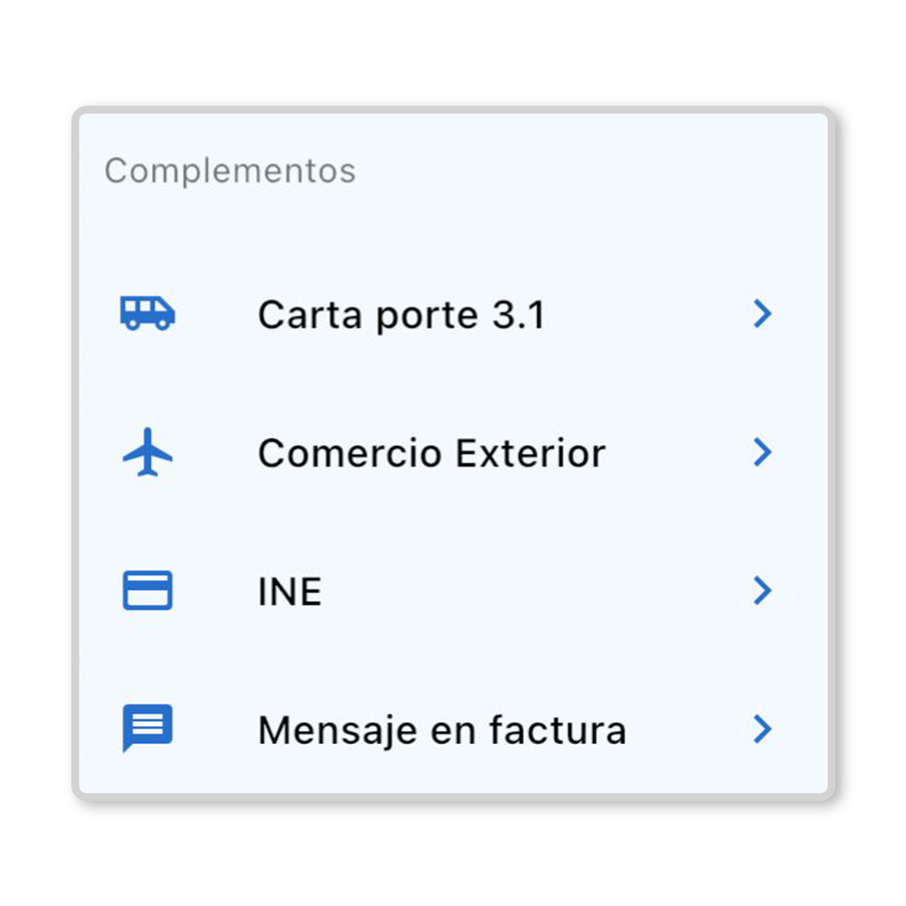Click the arrow for Mensaje en factura
Viewport: 906px width, 906px height.
pyautogui.click(x=762, y=729)
